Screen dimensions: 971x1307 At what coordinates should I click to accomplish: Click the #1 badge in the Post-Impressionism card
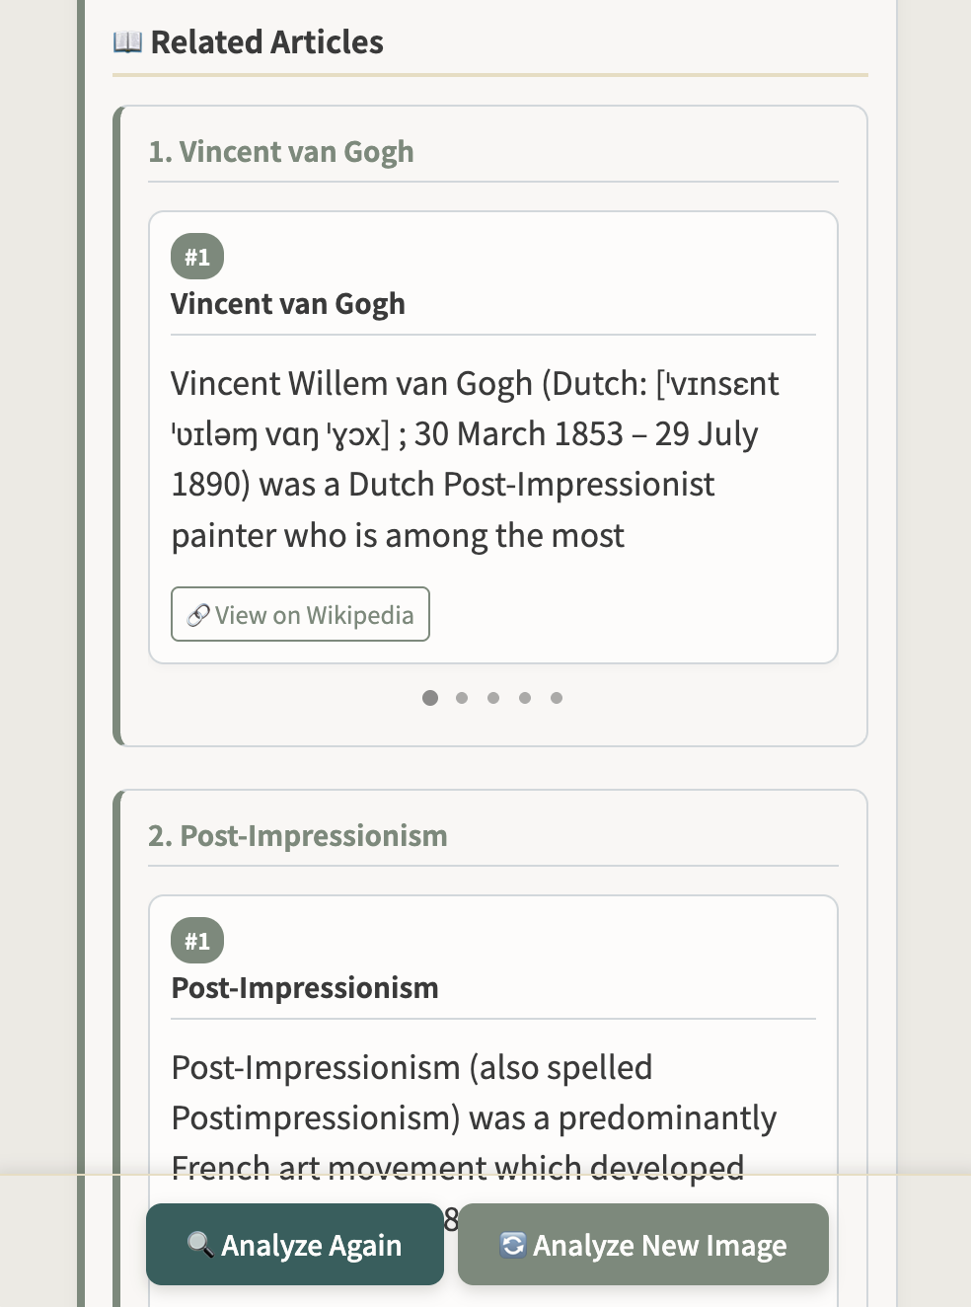pyautogui.click(x=197, y=941)
